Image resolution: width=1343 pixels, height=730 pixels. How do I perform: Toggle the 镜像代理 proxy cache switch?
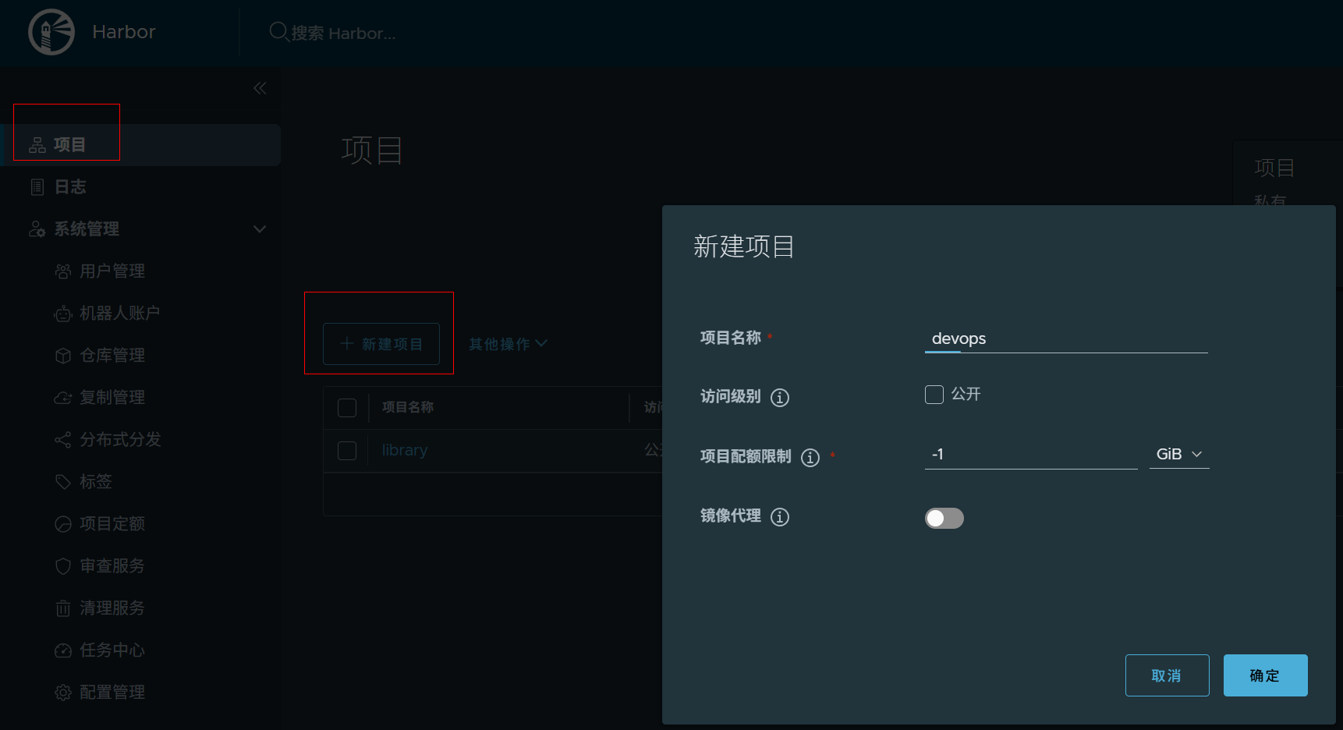pos(944,519)
